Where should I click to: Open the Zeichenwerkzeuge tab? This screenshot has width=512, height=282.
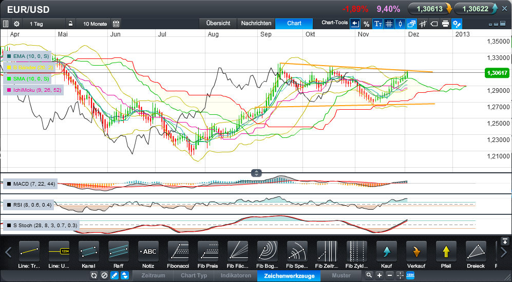(289, 276)
